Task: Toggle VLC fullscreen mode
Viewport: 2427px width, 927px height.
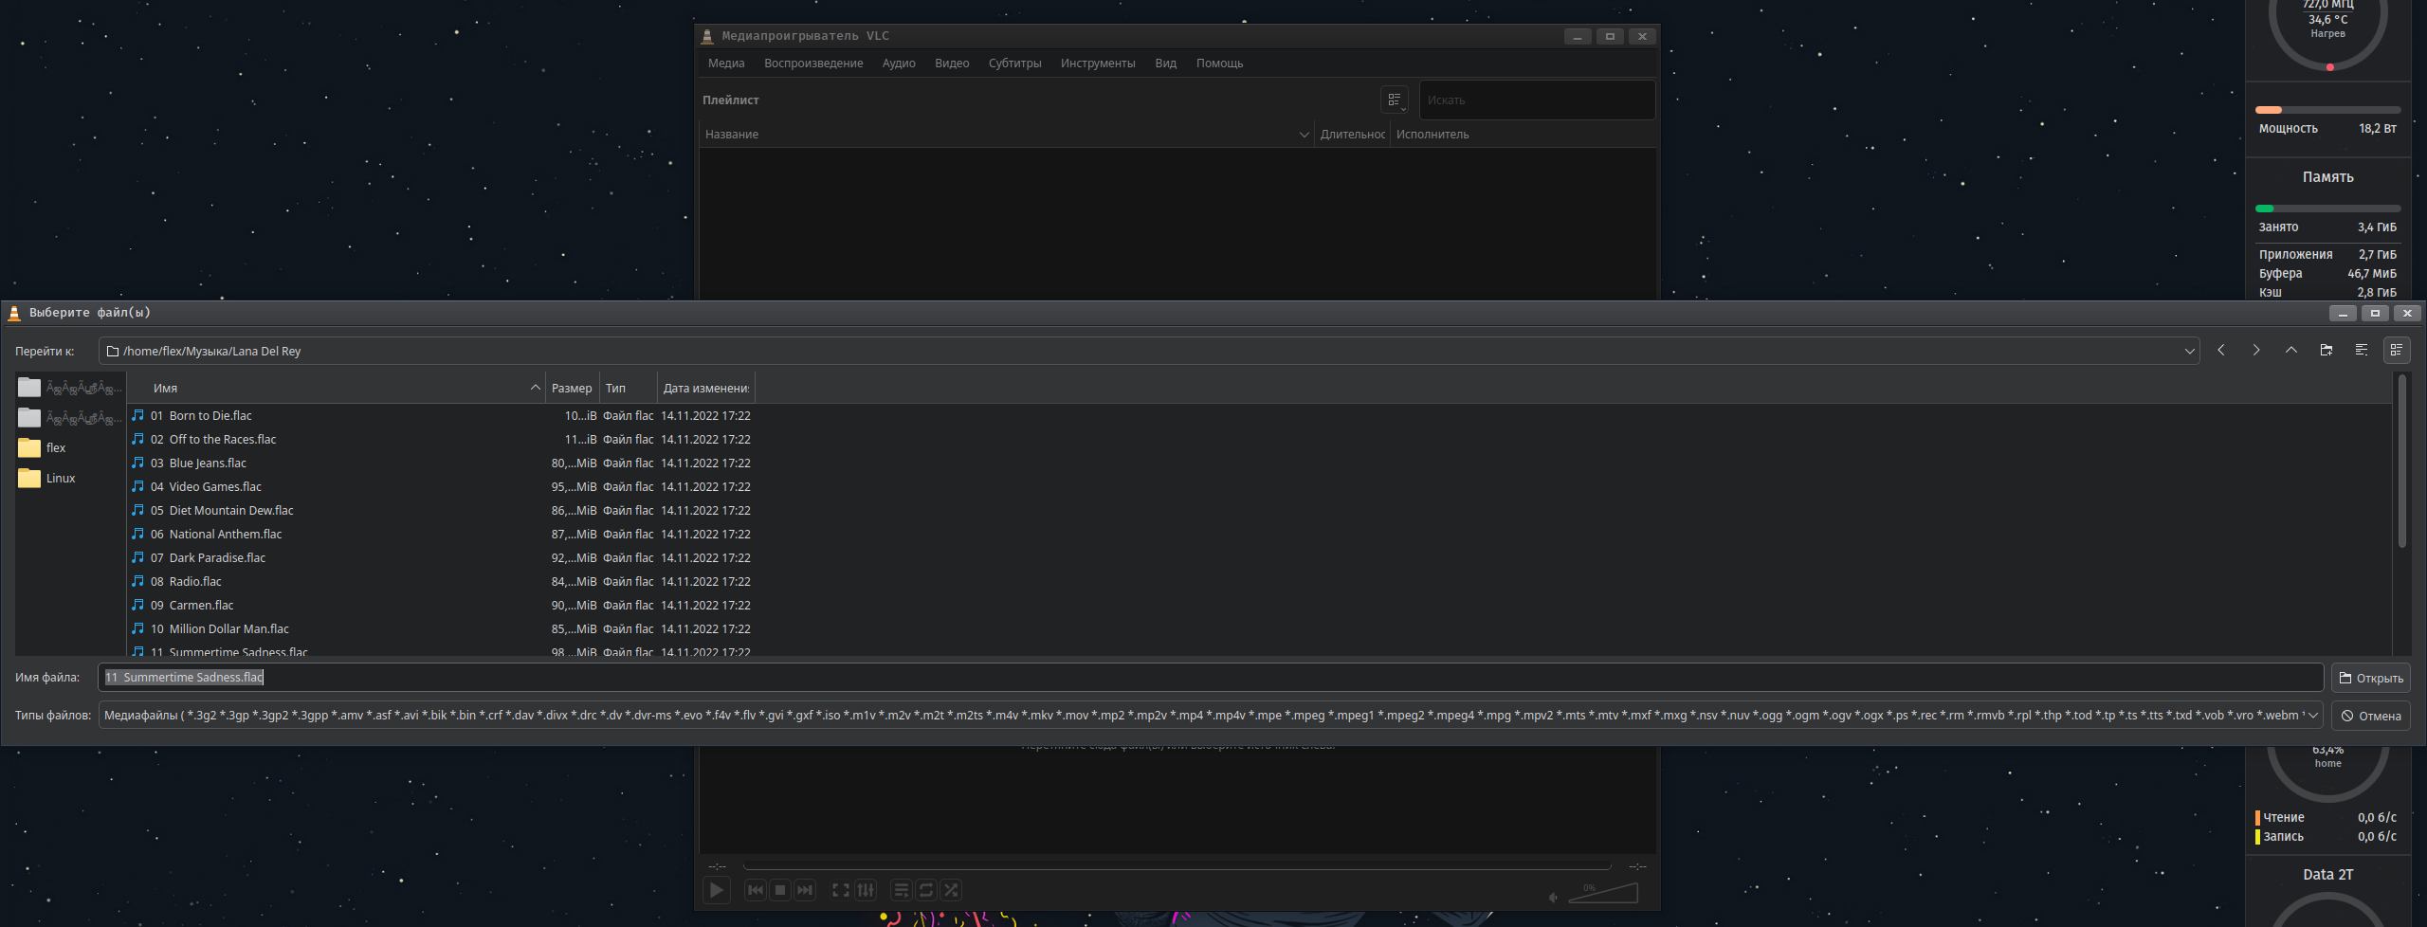Action: pyautogui.click(x=841, y=890)
